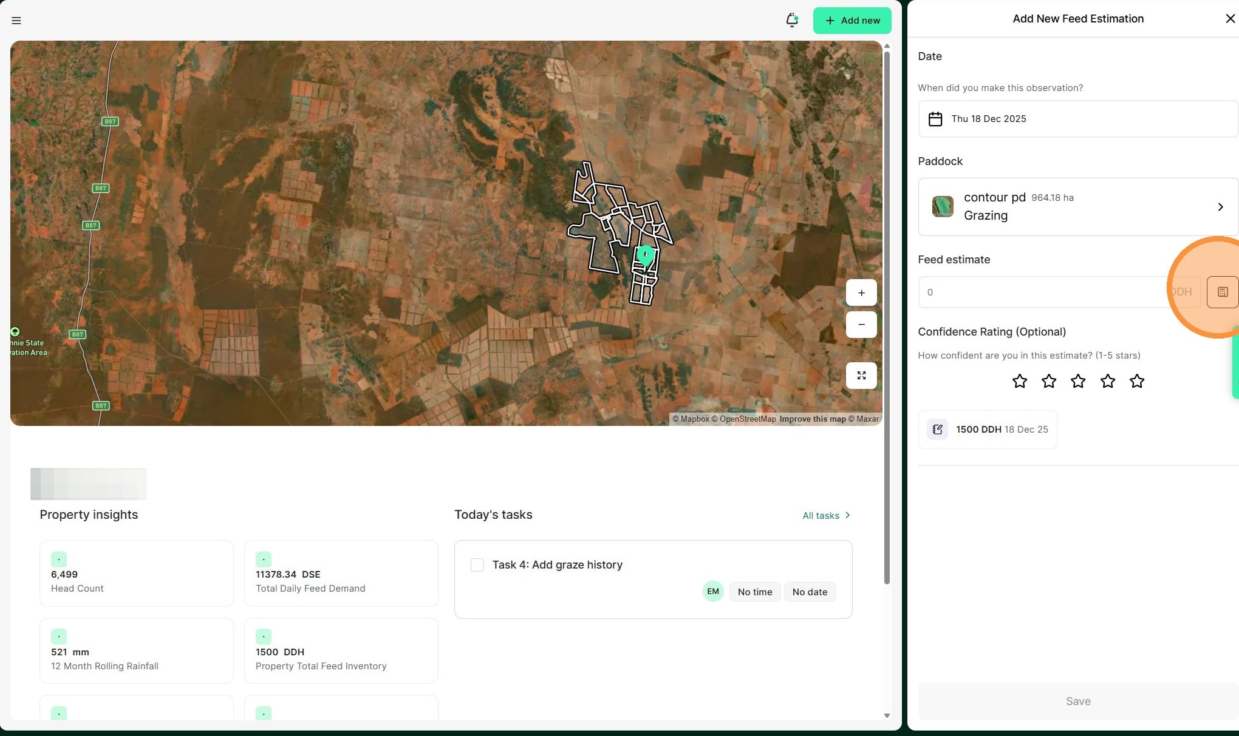Screen dimensions: 1239x736
Task: Open the notifications bell
Action: coord(791,20)
